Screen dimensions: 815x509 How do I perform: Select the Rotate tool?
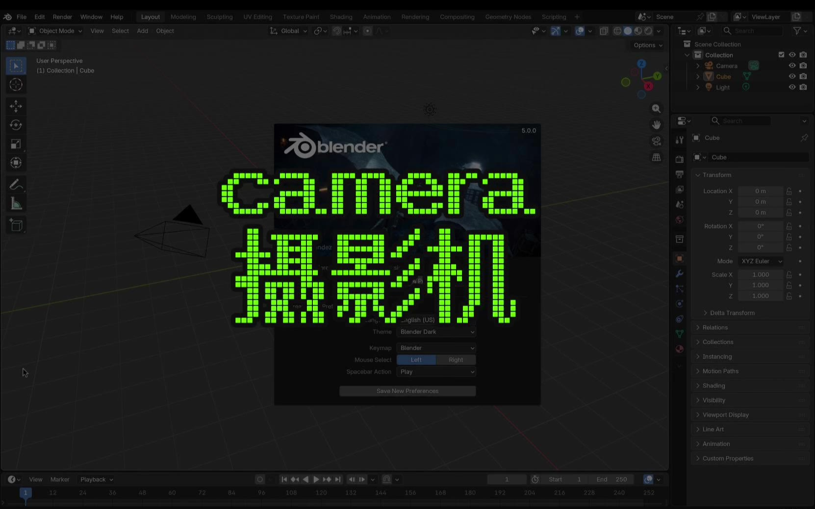[16, 125]
